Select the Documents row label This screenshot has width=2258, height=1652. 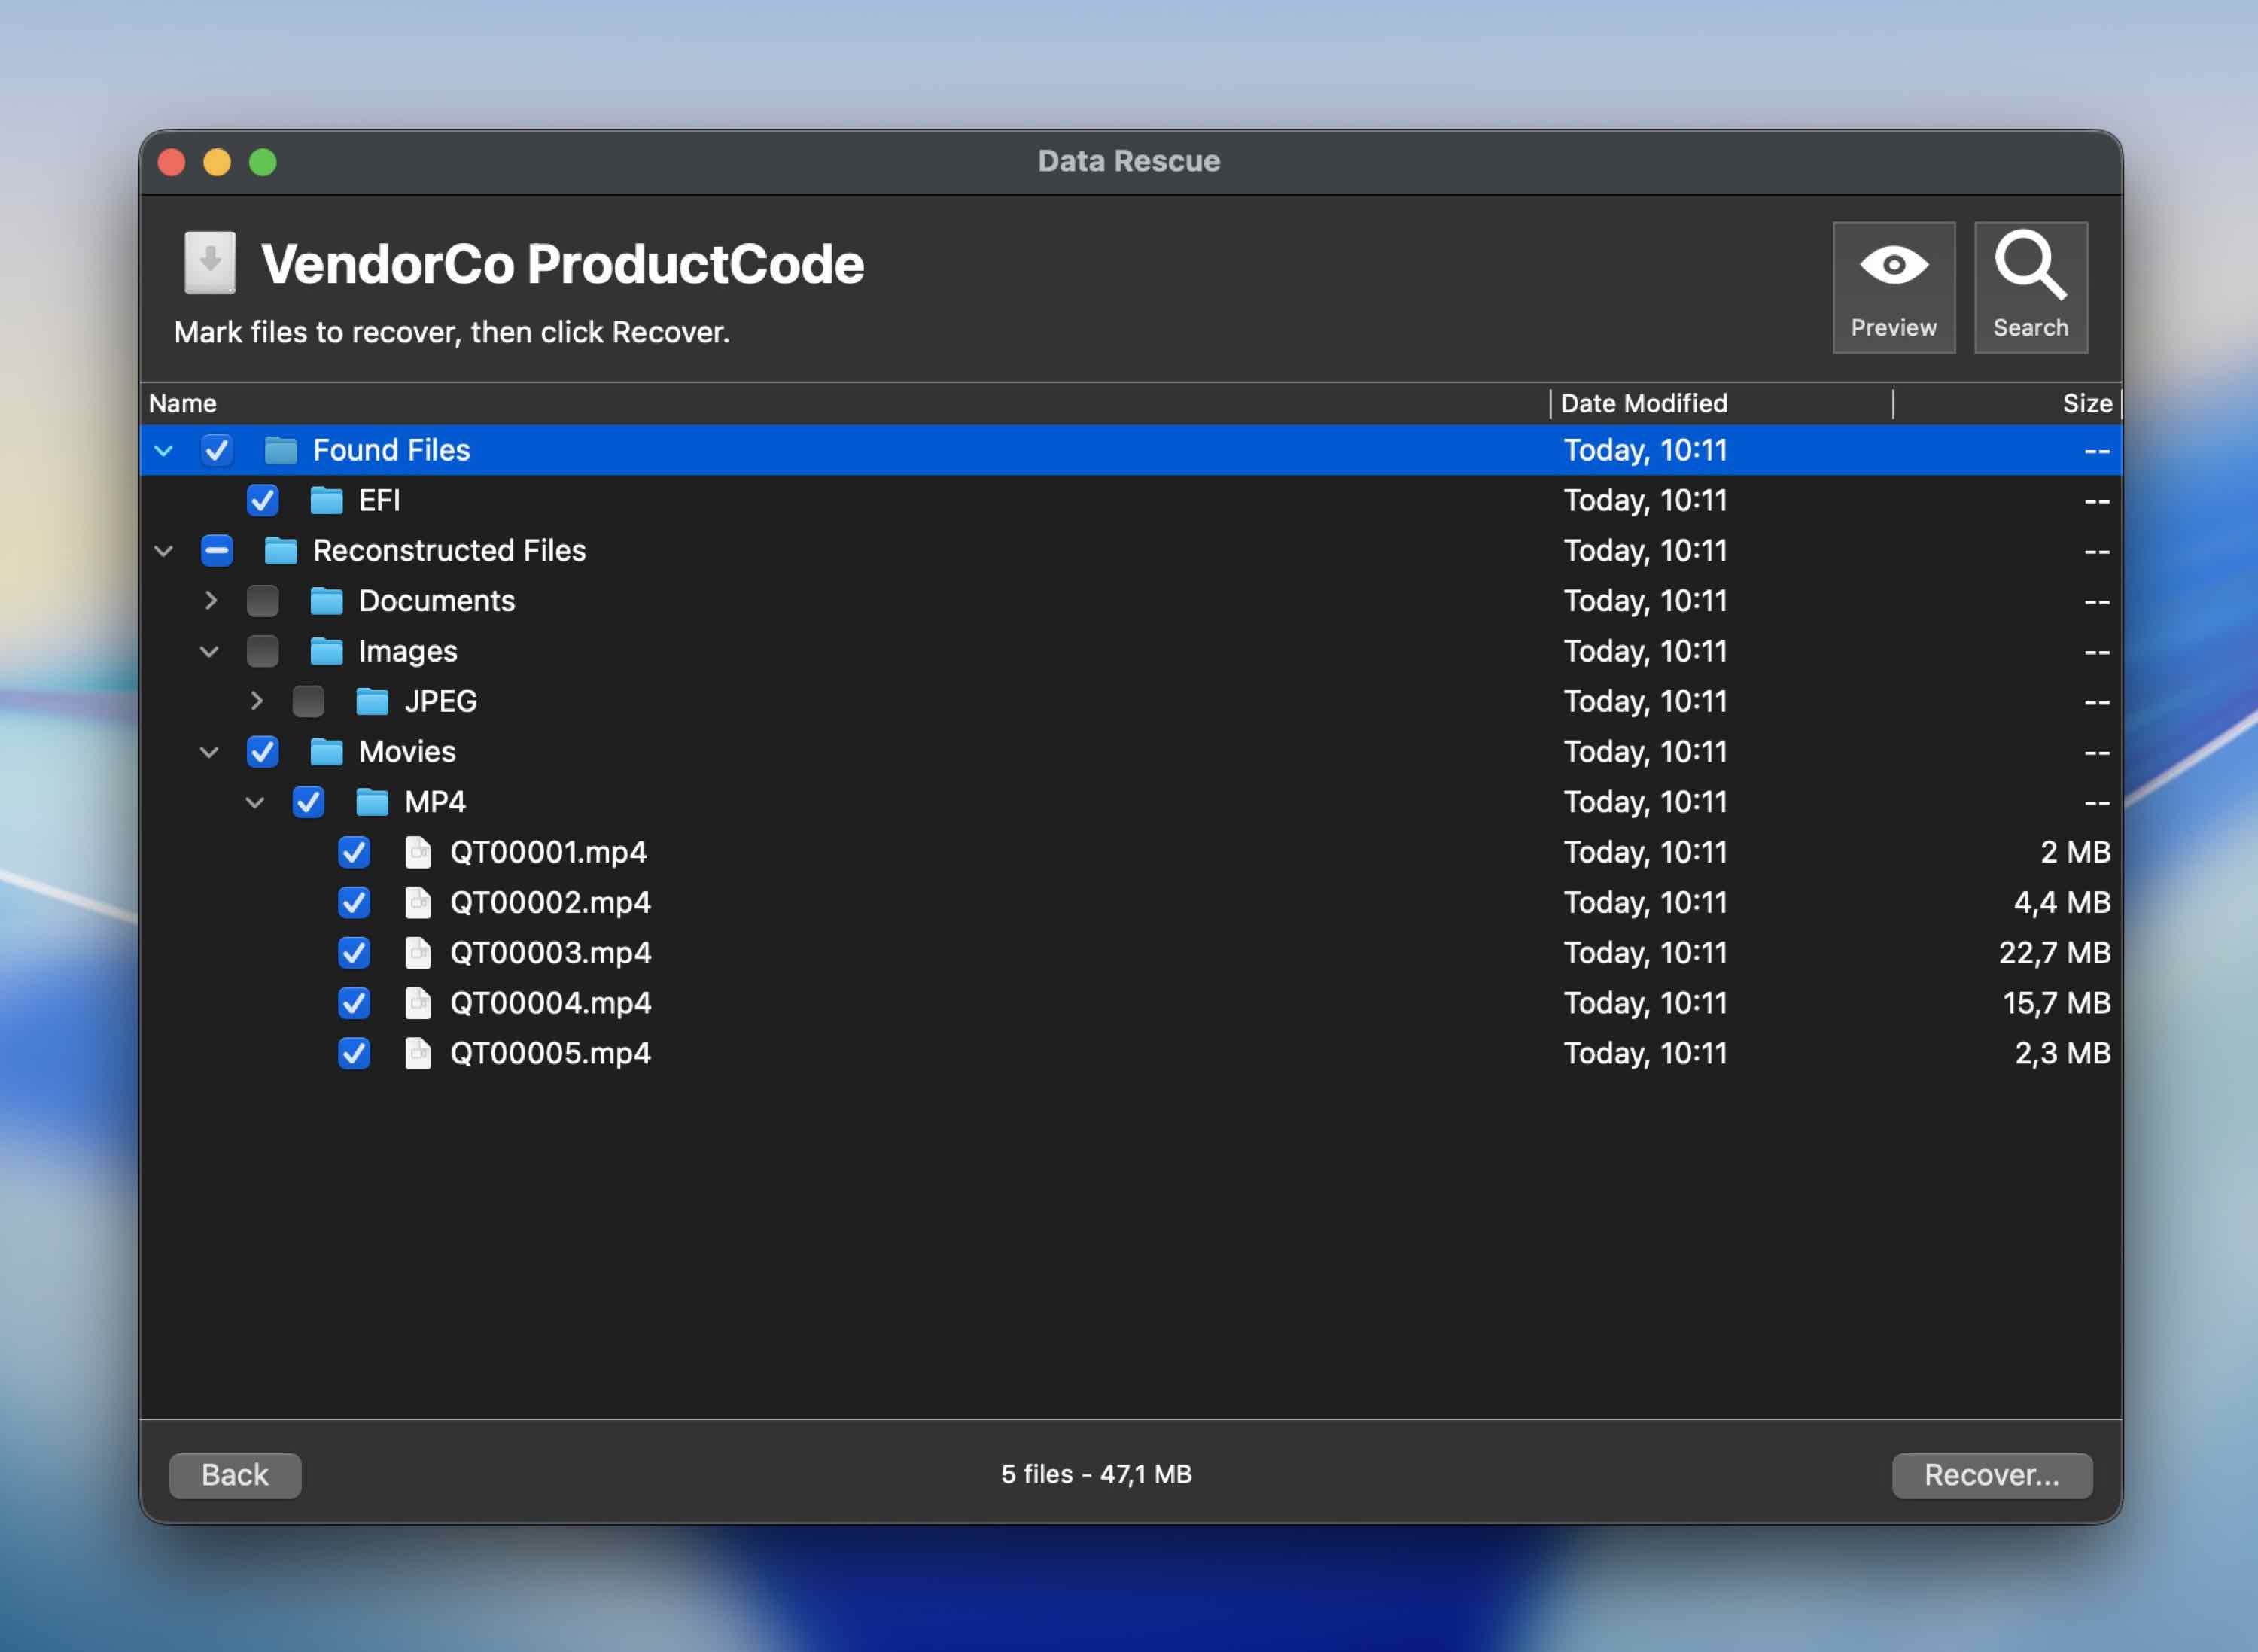pos(437,601)
